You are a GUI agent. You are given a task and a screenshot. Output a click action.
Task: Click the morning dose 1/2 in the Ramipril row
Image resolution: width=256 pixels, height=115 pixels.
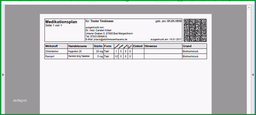click(x=116, y=56)
